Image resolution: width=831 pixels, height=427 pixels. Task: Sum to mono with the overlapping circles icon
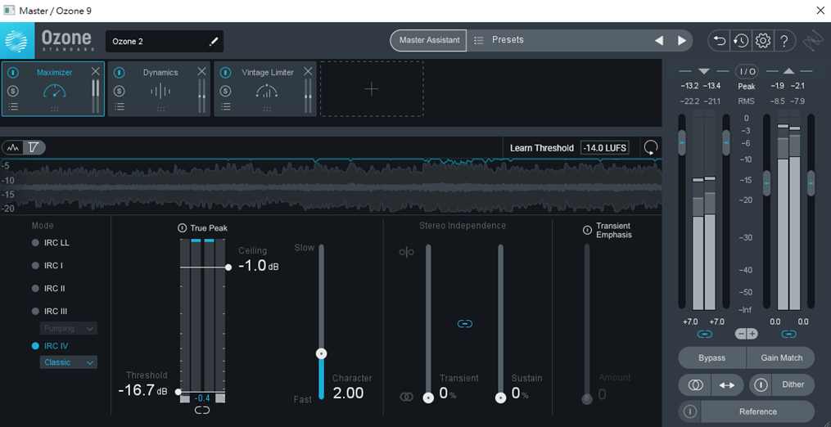[x=695, y=385]
